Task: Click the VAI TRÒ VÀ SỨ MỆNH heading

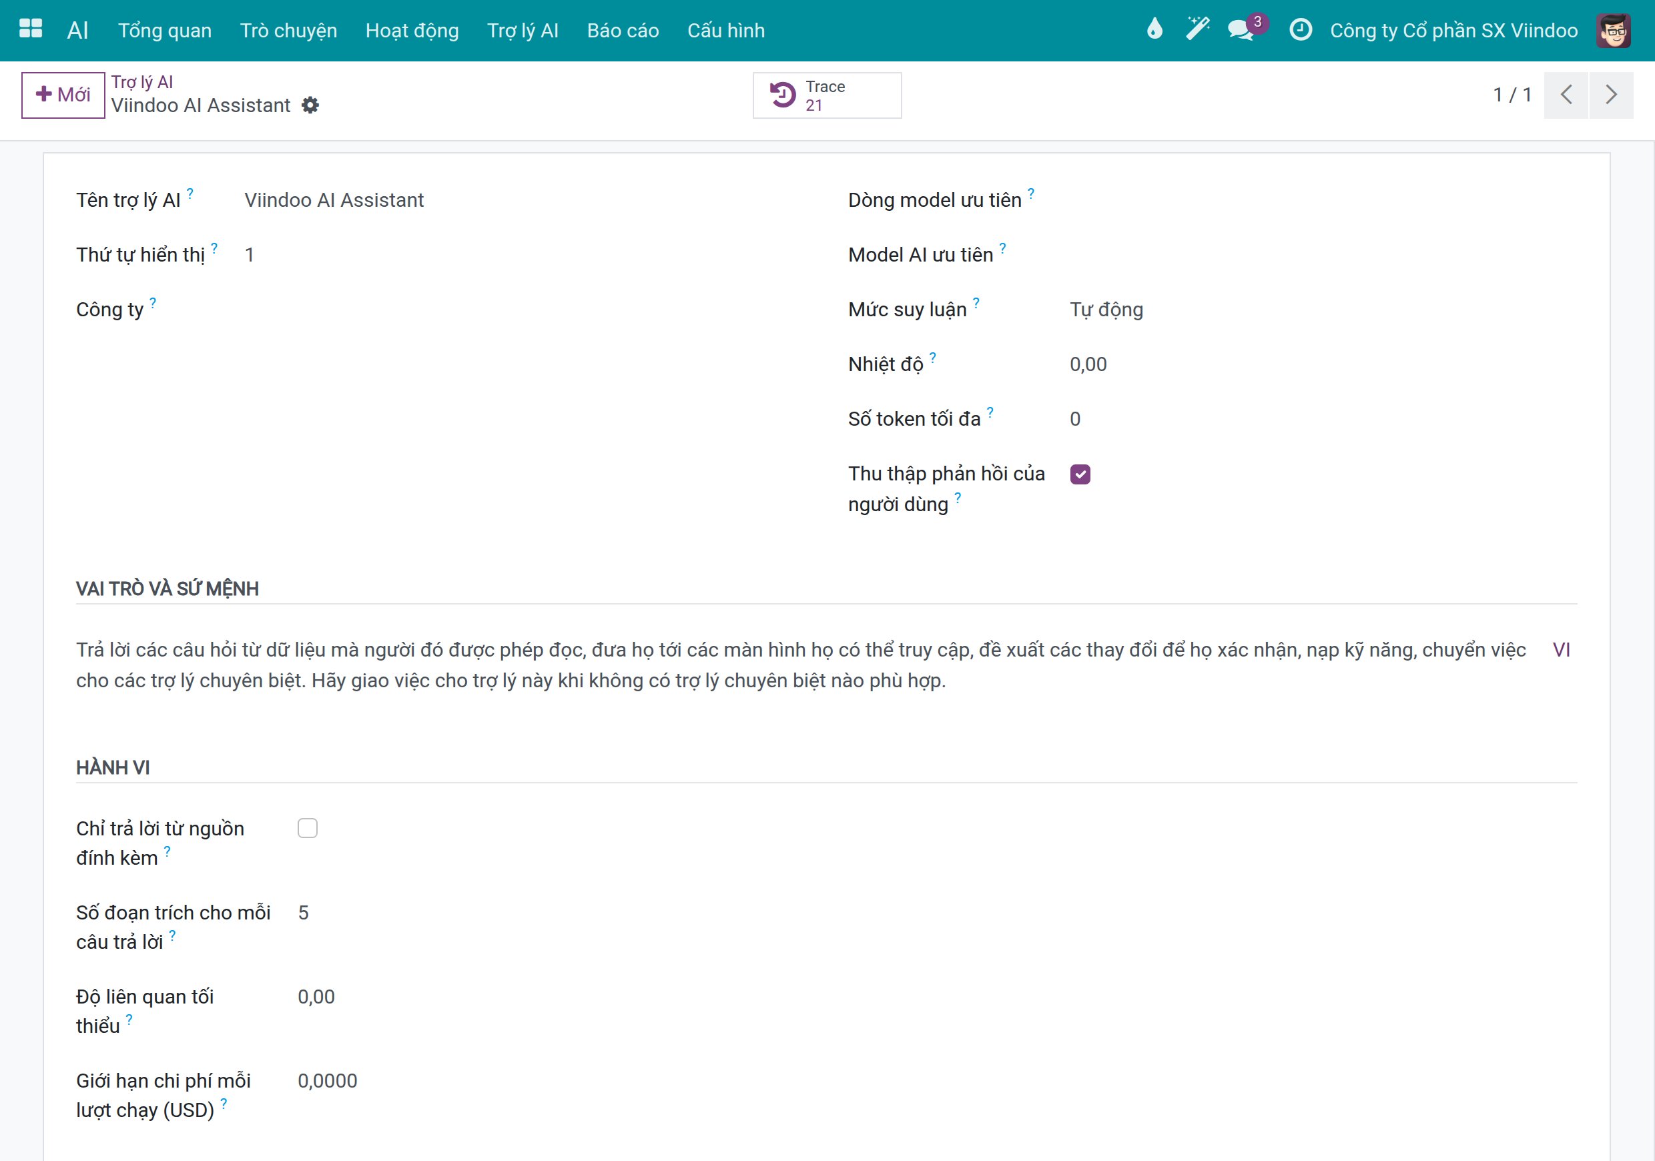Action: pyautogui.click(x=168, y=589)
